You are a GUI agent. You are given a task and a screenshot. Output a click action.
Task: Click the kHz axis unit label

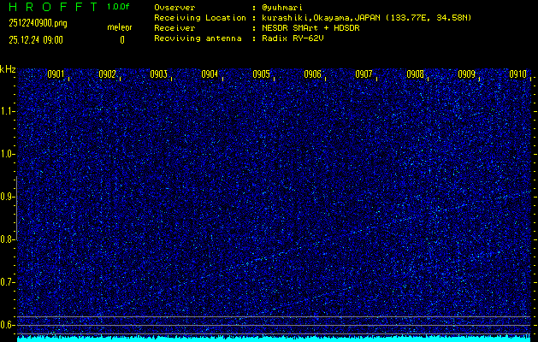coord(8,69)
